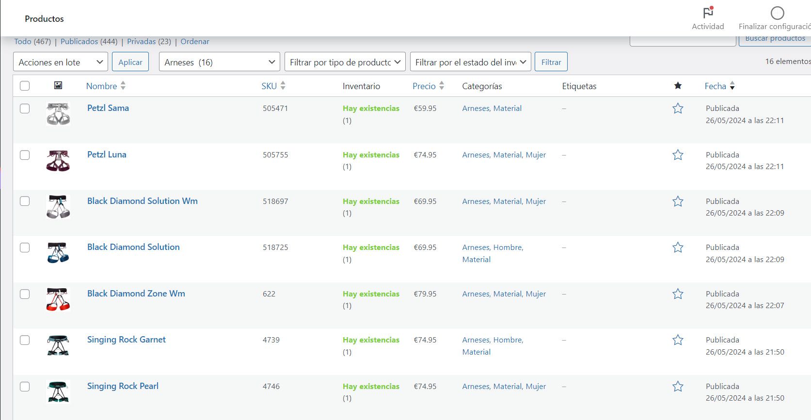The image size is (811, 420).
Task: Click Mujer category in Petzl Luna row
Action: click(x=536, y=155)
